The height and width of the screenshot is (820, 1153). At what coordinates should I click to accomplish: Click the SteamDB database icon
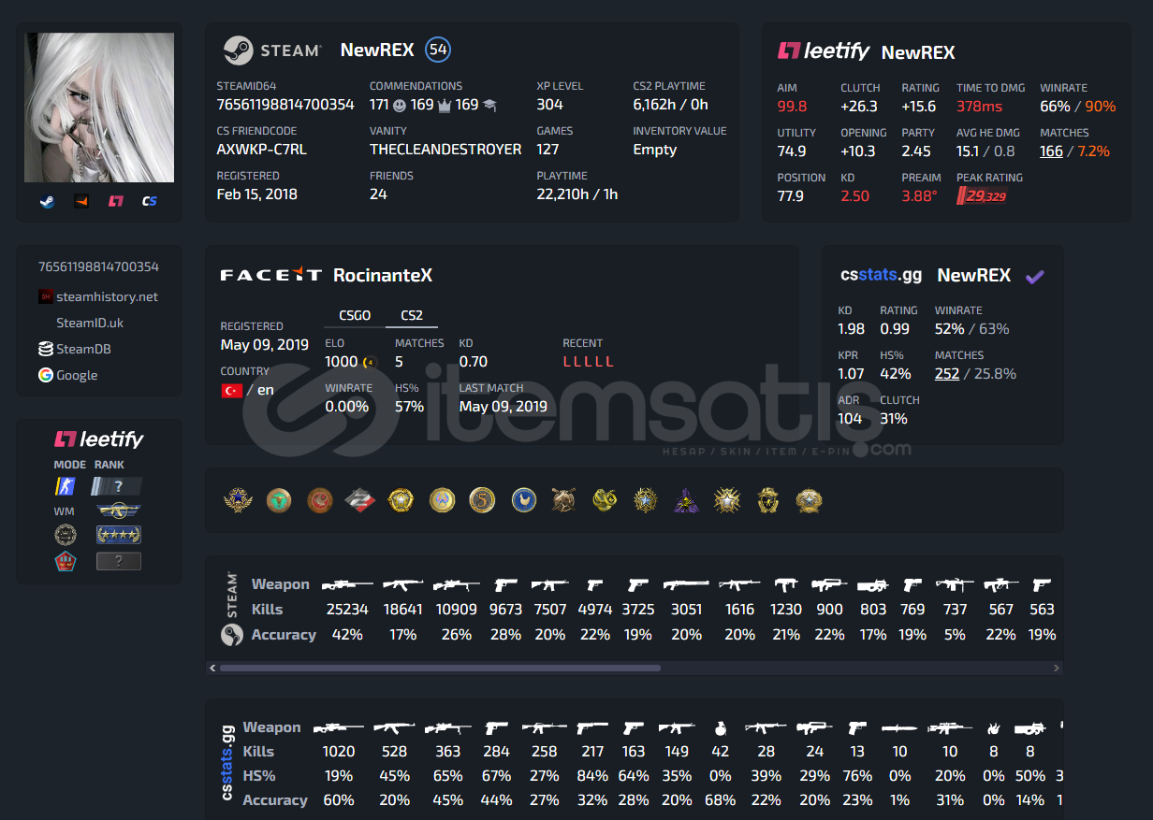coord(45,349)
